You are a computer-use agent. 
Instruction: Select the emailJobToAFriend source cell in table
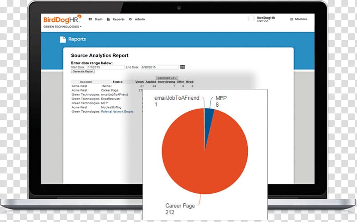pos(115,94)
